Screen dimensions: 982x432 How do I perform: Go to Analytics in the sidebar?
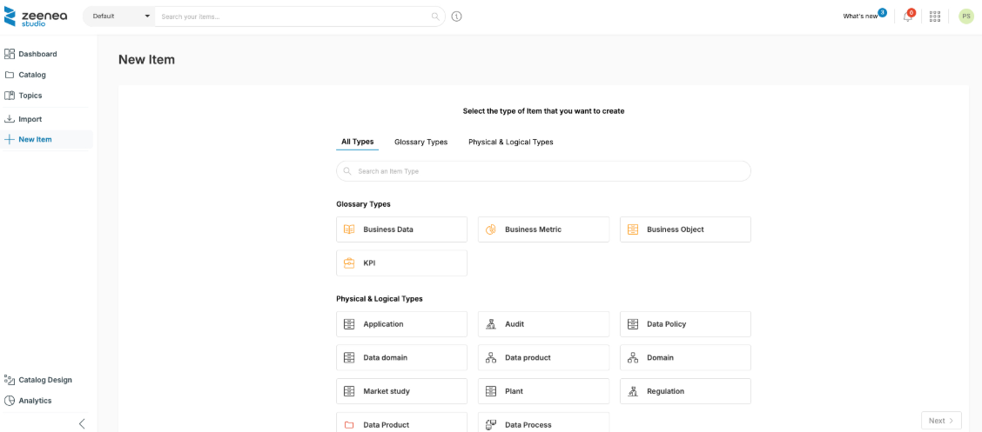pyautogui.click(x=35, y=401)
